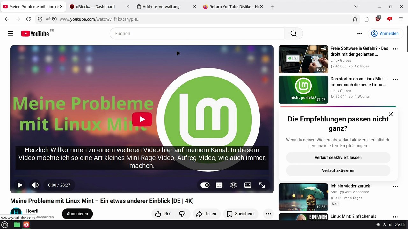
Task: Play the video with the red center button
Action: (142, 119)
